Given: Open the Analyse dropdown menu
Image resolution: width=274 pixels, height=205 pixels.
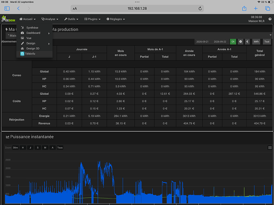Looking at the screenshot, I should point(50,19).
